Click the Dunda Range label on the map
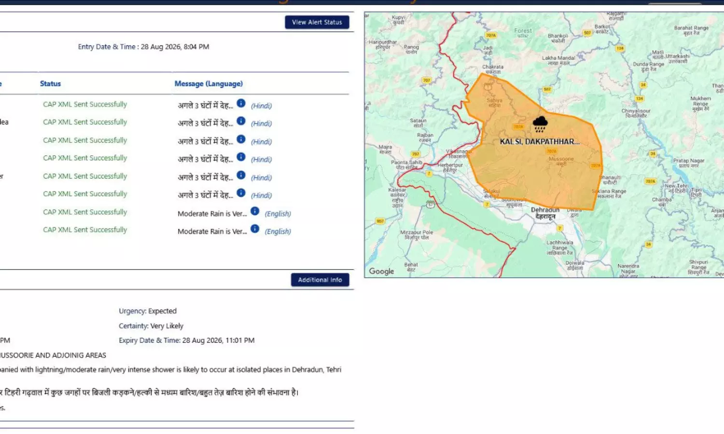 (649, 67)
